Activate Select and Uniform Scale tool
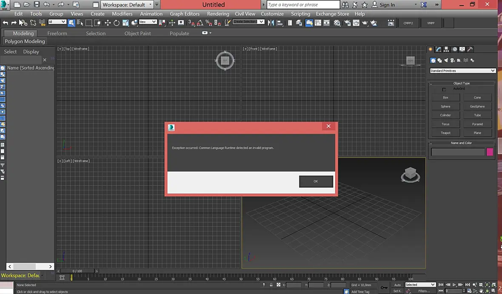502x294 pixels. pyautogui.click(x=125, y=23)
